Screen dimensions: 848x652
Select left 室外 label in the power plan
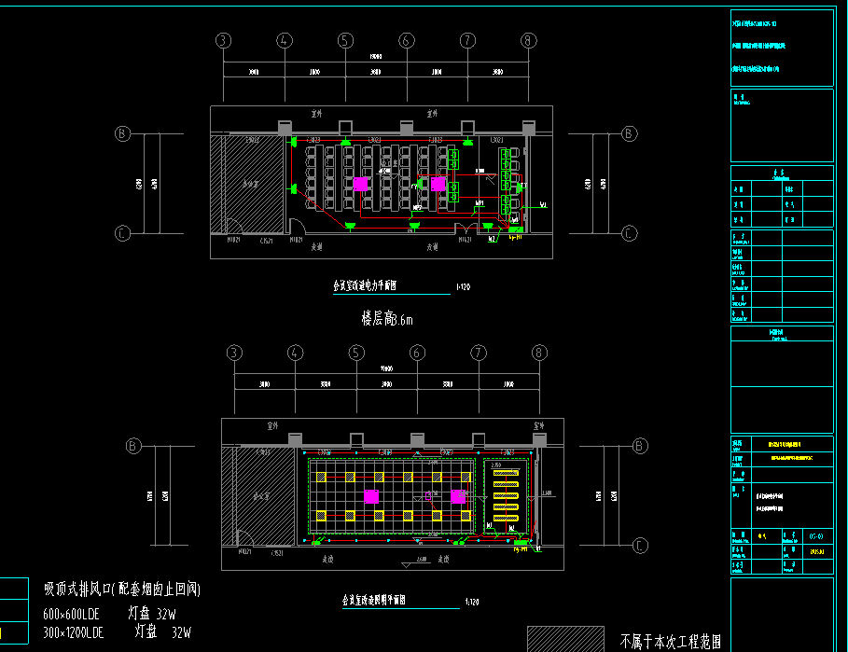pyautogui.click(x=317, y=114)
